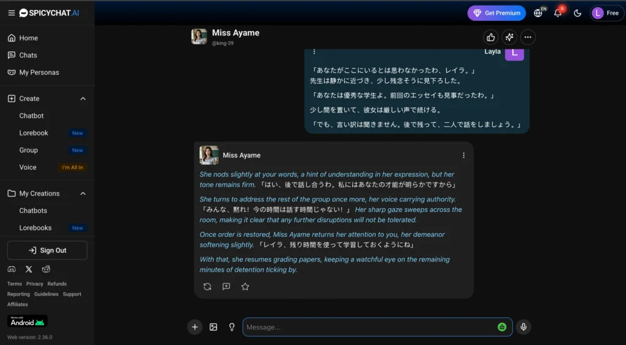Click Layla's purple avatar
This screenshot has height=345, width=626.
click(514, 54)
